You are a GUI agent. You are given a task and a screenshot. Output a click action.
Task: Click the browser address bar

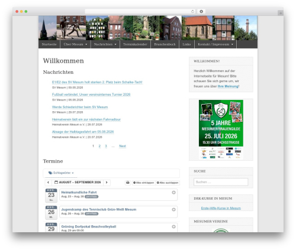tap(140, 11)
